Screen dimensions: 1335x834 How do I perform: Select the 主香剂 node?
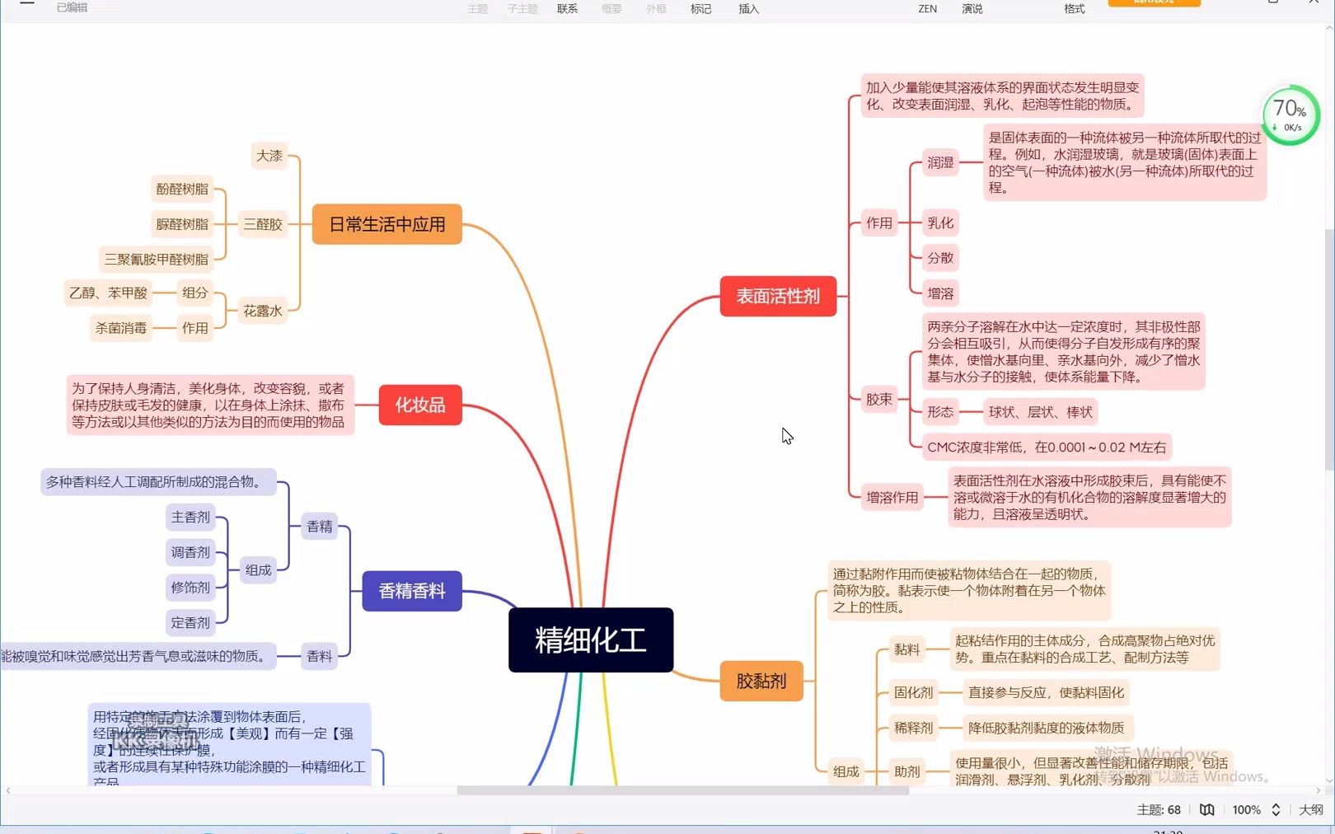click(190, 517)
